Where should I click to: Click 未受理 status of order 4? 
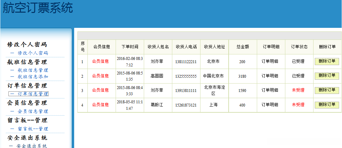pyautogui.click(x=298, y=105)
